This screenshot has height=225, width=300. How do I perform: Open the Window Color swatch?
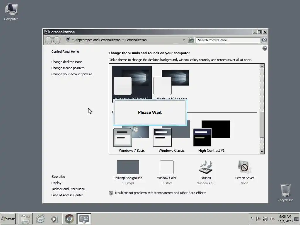coord(167,167)
